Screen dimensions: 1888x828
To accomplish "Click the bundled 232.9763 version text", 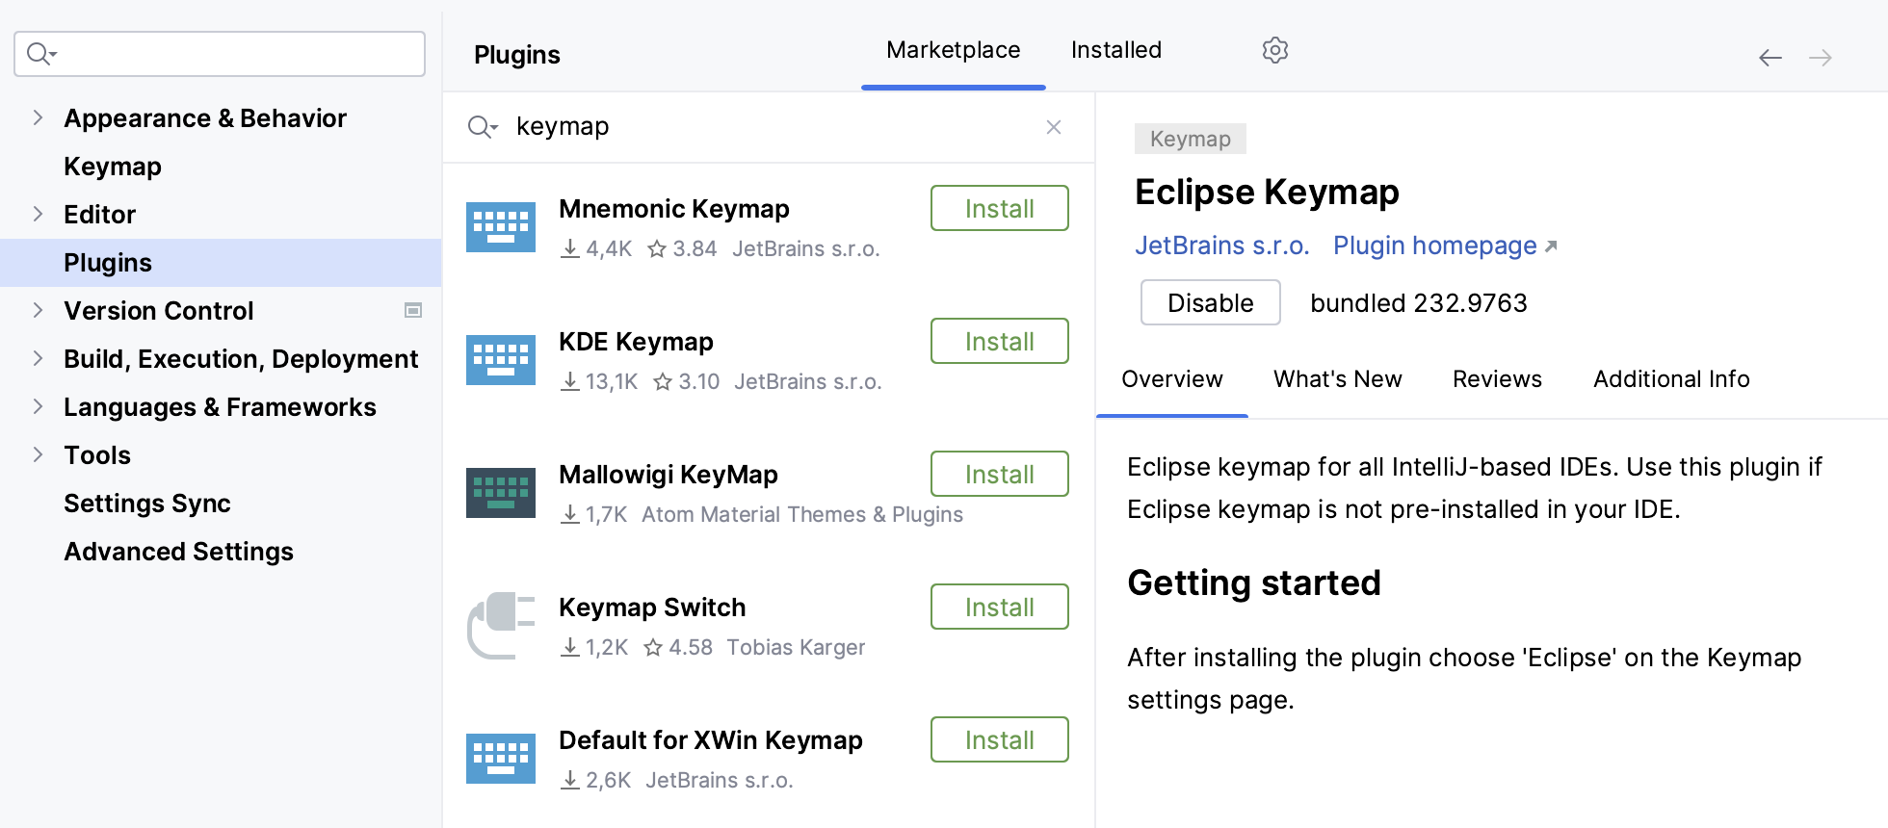I will pyautogui.click(x=1419, y=302).
